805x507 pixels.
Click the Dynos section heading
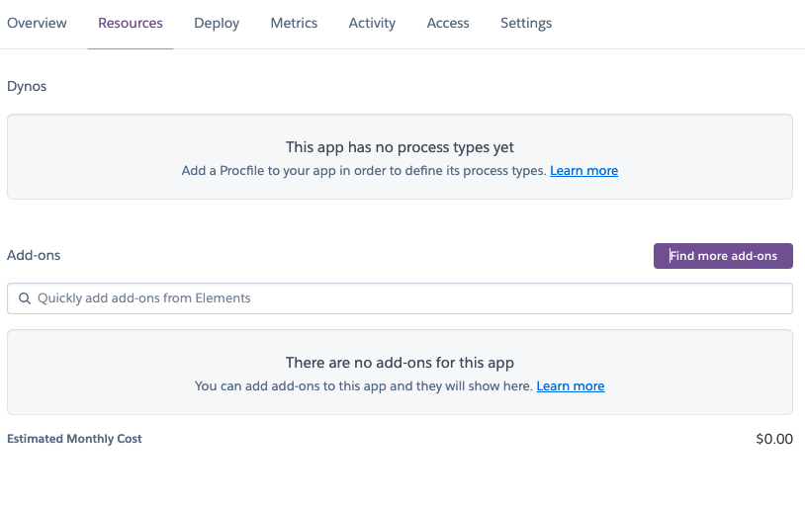27,86
